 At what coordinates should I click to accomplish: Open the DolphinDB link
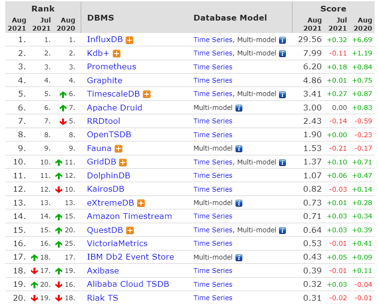click(x=108, y=175)
